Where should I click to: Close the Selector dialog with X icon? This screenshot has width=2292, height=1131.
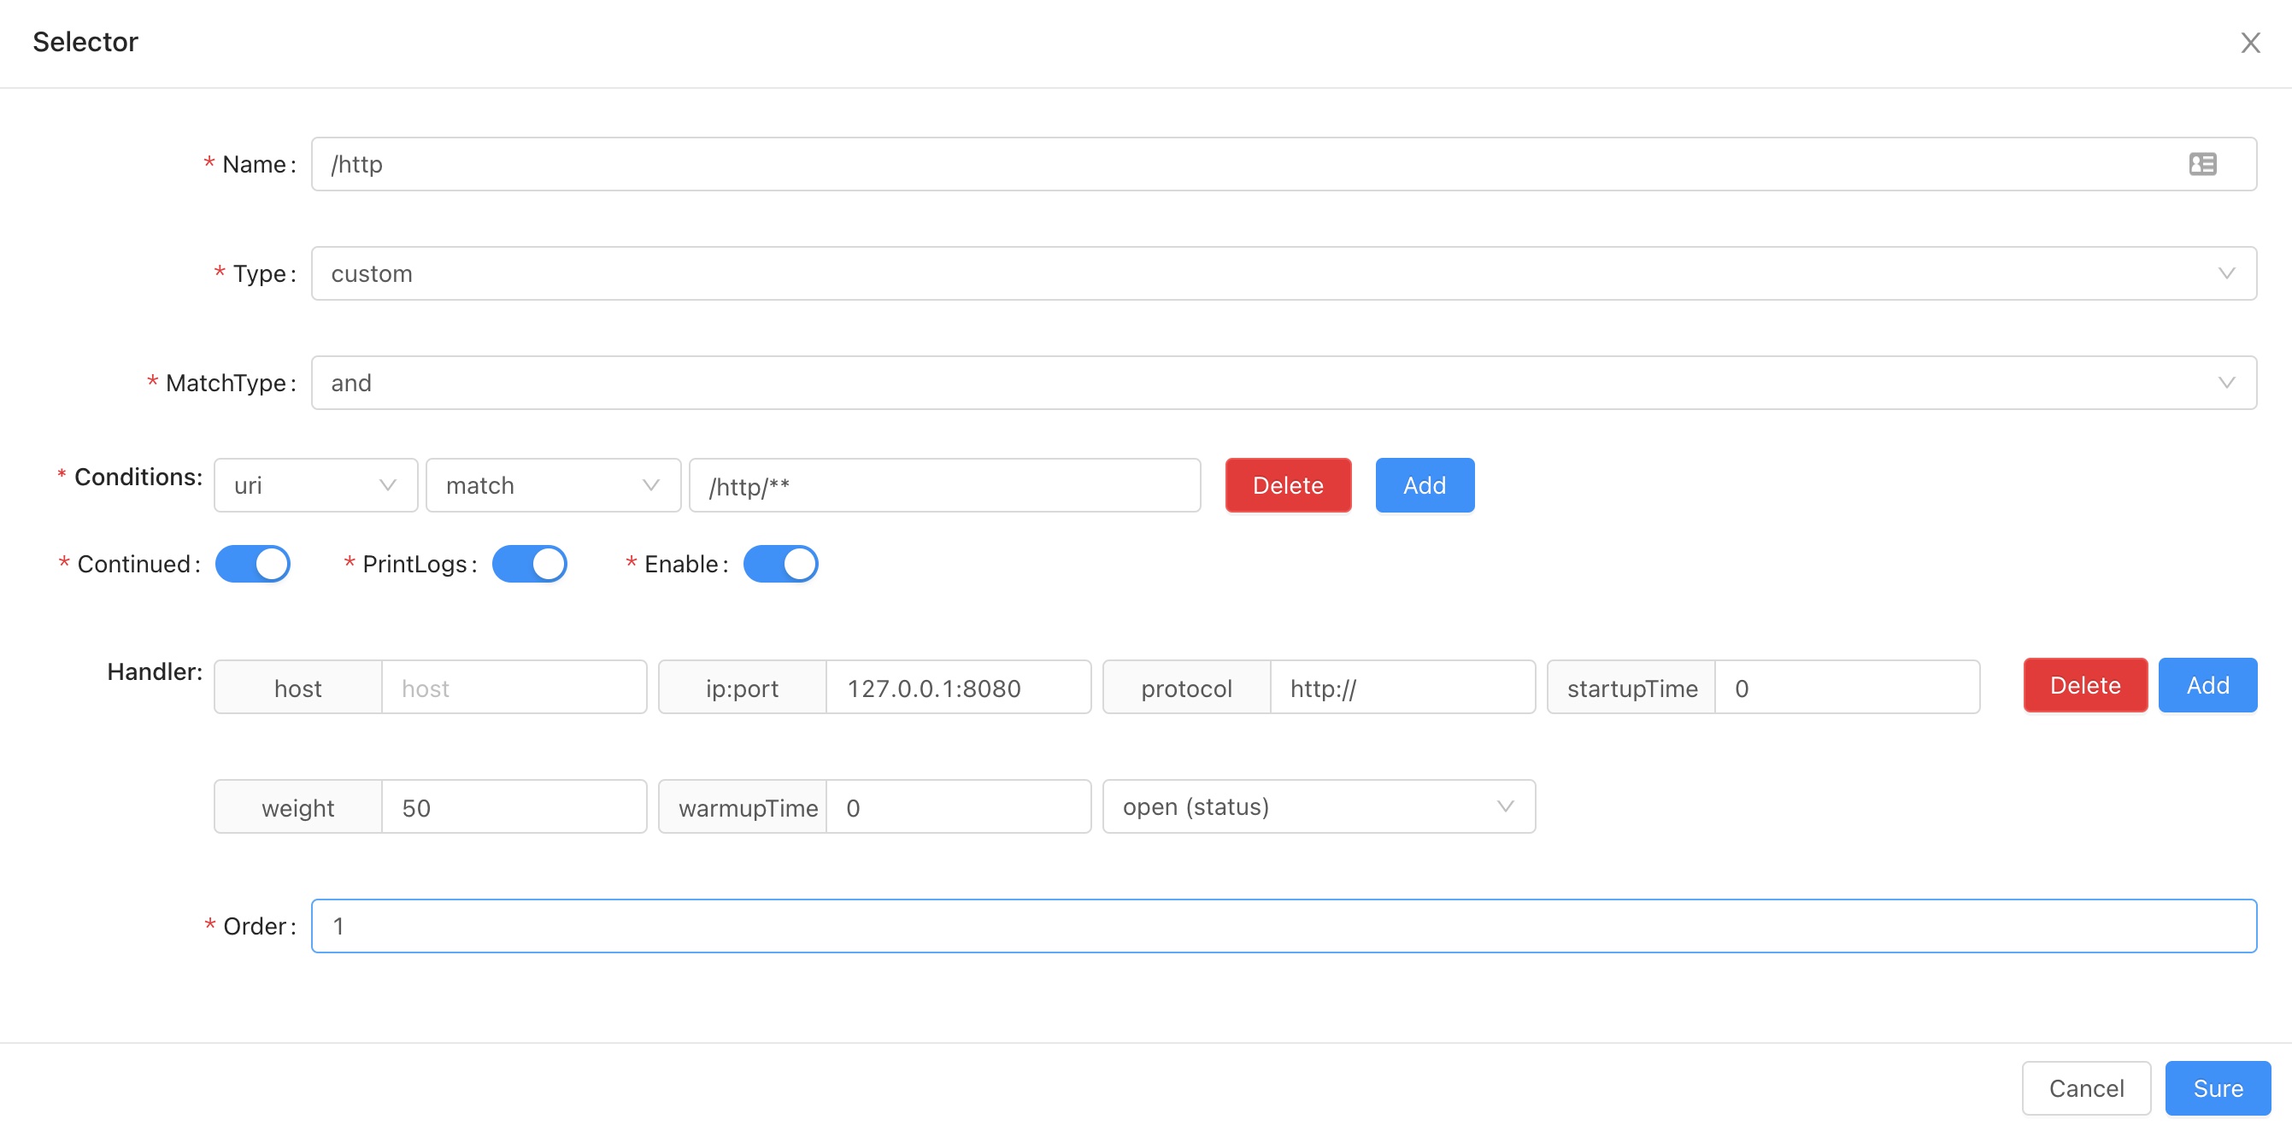coord(2250,43)
